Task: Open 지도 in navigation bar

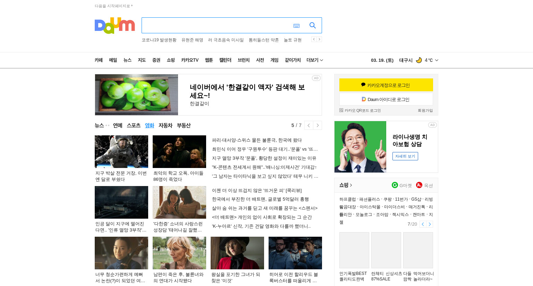Action: pos(142,60)
